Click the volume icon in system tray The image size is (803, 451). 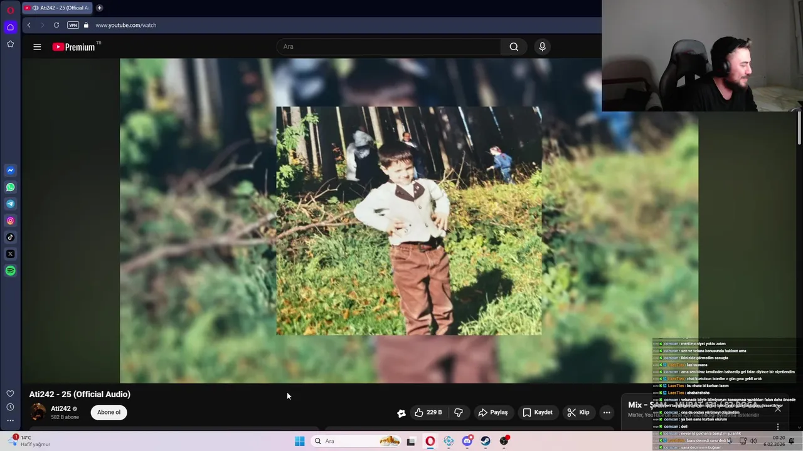coord(753,441)
